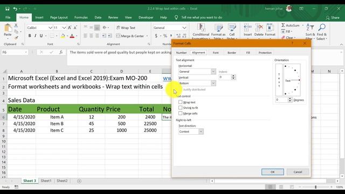Switch to the Border tab in dialog
This screenshot has height=194, width=345.
point(232,53)
